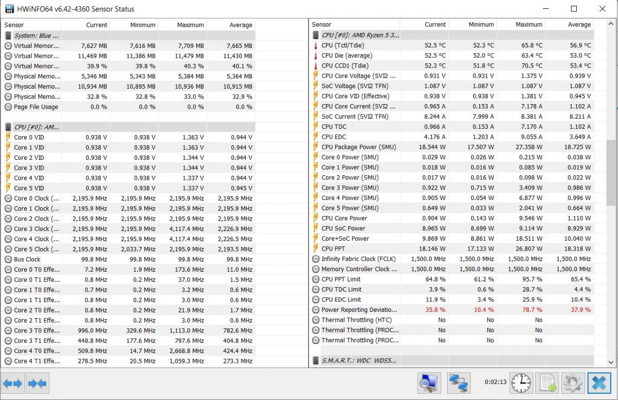Screen dimensions: 618x400
Task: Select the 'Core 3 Power (SMU)' row
Action: click(x=451, y=188)
